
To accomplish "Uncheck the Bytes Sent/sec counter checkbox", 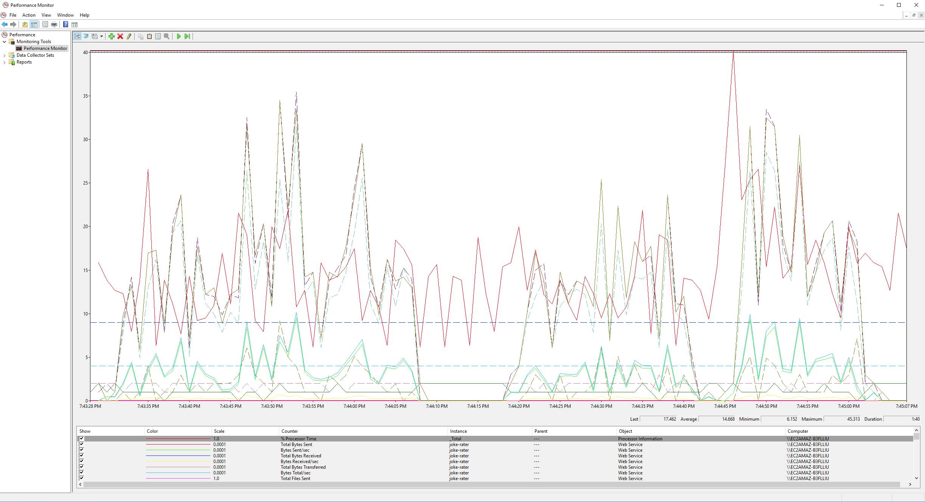I will (81, 450).
